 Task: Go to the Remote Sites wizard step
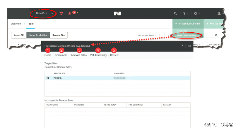click(78, 55)
